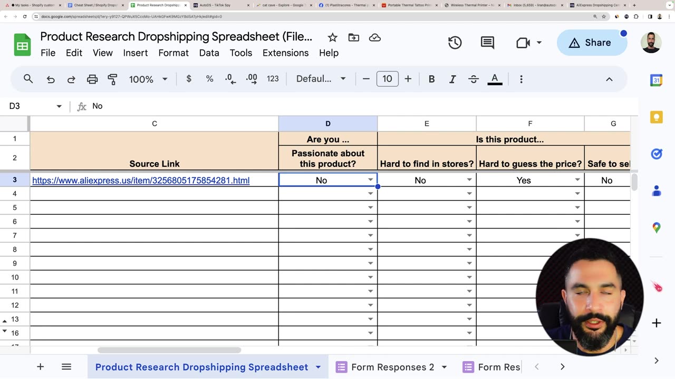Open the Extensions menu
Image resolution: width=675 pixels, height=379 pixels.
tap(285, 53)
